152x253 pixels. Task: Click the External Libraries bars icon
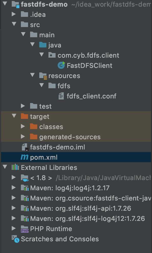point(15,167)
